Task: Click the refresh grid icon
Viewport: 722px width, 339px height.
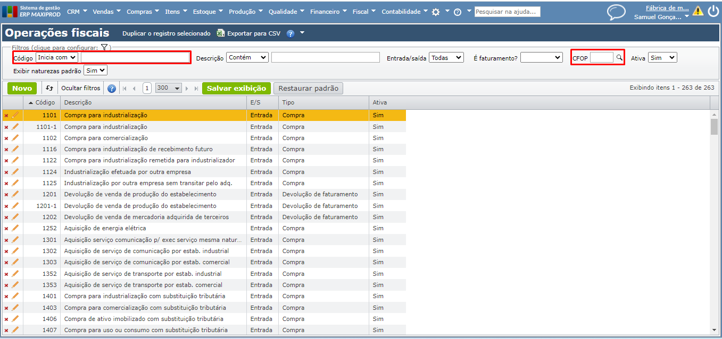Action: click(49, 89)
